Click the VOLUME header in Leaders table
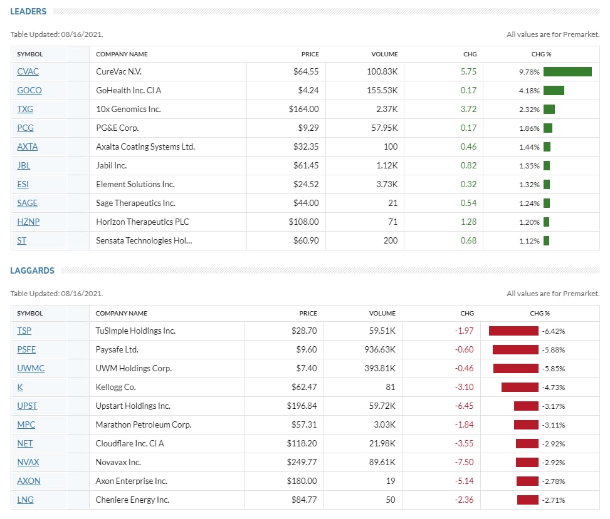This screenshot has width=610, height=519. [x=384, y=54]
